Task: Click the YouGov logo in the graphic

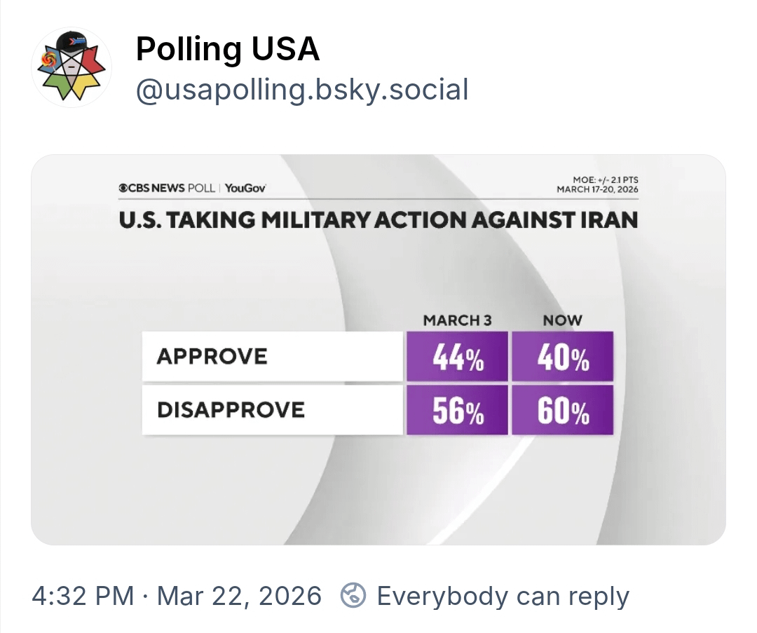Action: [x=245, y=188]
